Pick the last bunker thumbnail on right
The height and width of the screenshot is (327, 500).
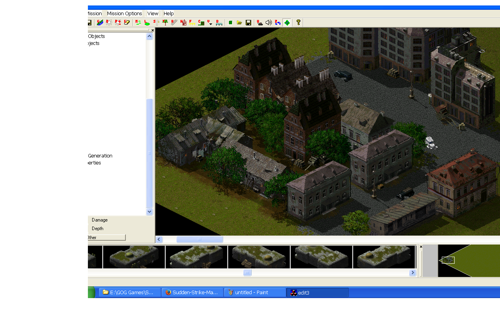pyautogui.click(x=384, y=257)
